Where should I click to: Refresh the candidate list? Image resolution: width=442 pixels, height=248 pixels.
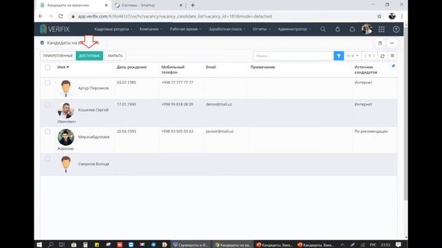click(x=383, y=56)
